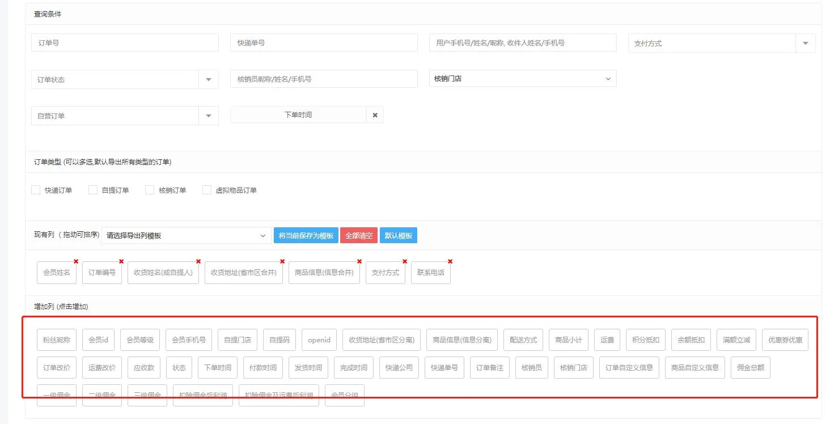Open the 核销门店 select list
Viewport: 826px width, 424px height.
522,79
